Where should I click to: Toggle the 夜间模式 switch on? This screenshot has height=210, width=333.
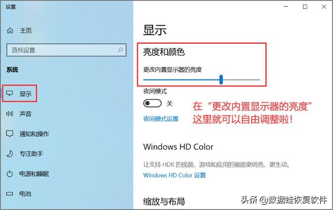(x=152, y=104)
